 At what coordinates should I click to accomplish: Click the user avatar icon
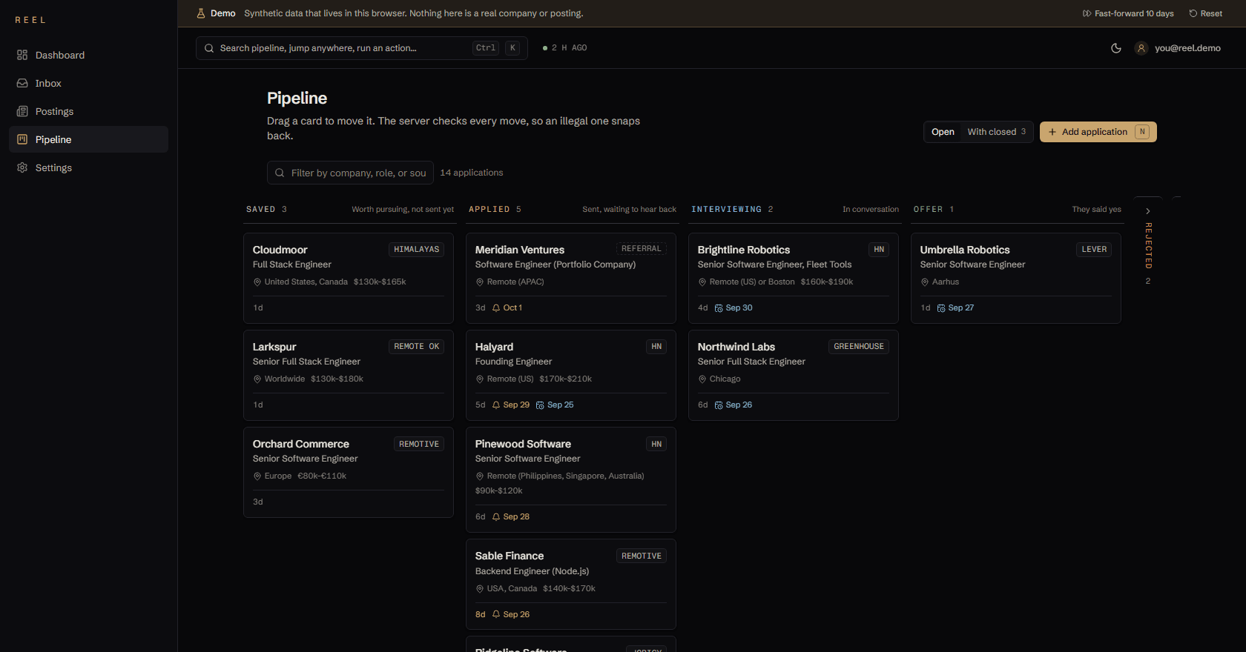point(1141,48)
